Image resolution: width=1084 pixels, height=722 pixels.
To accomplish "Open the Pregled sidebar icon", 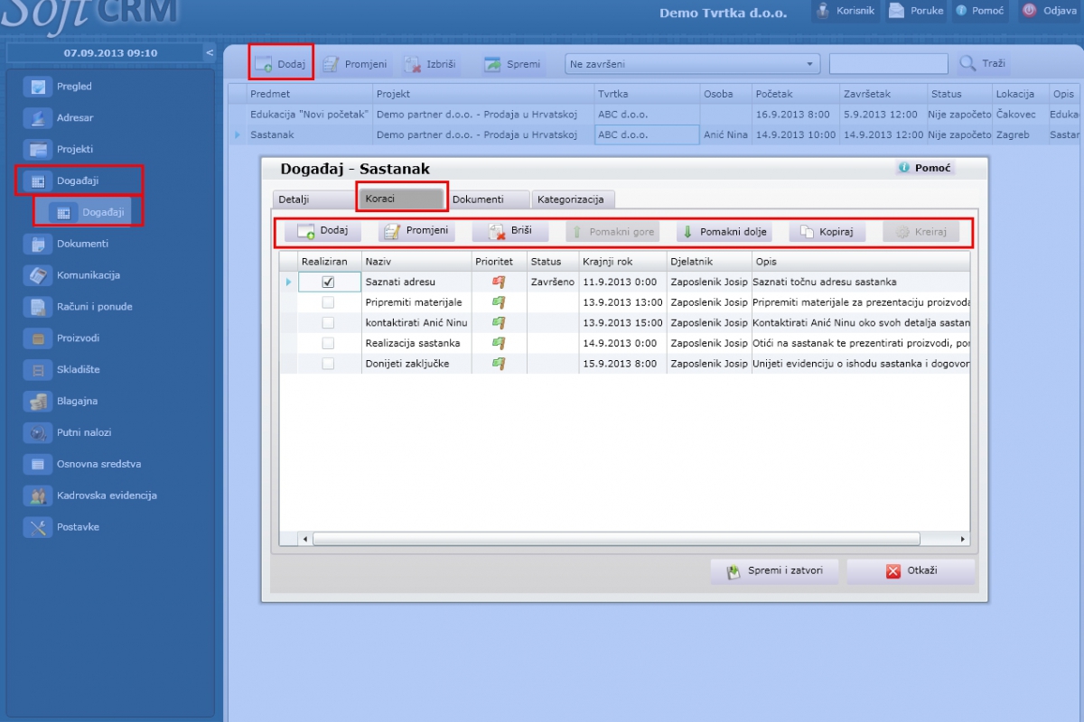I will pyautogui.click(x=38, y=87).
